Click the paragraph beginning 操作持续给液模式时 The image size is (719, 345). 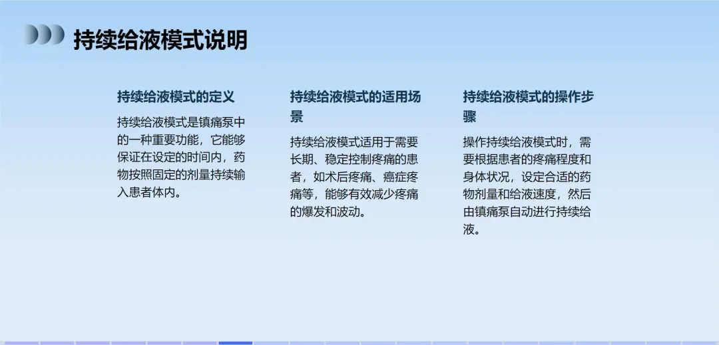[x=527, y=185]
